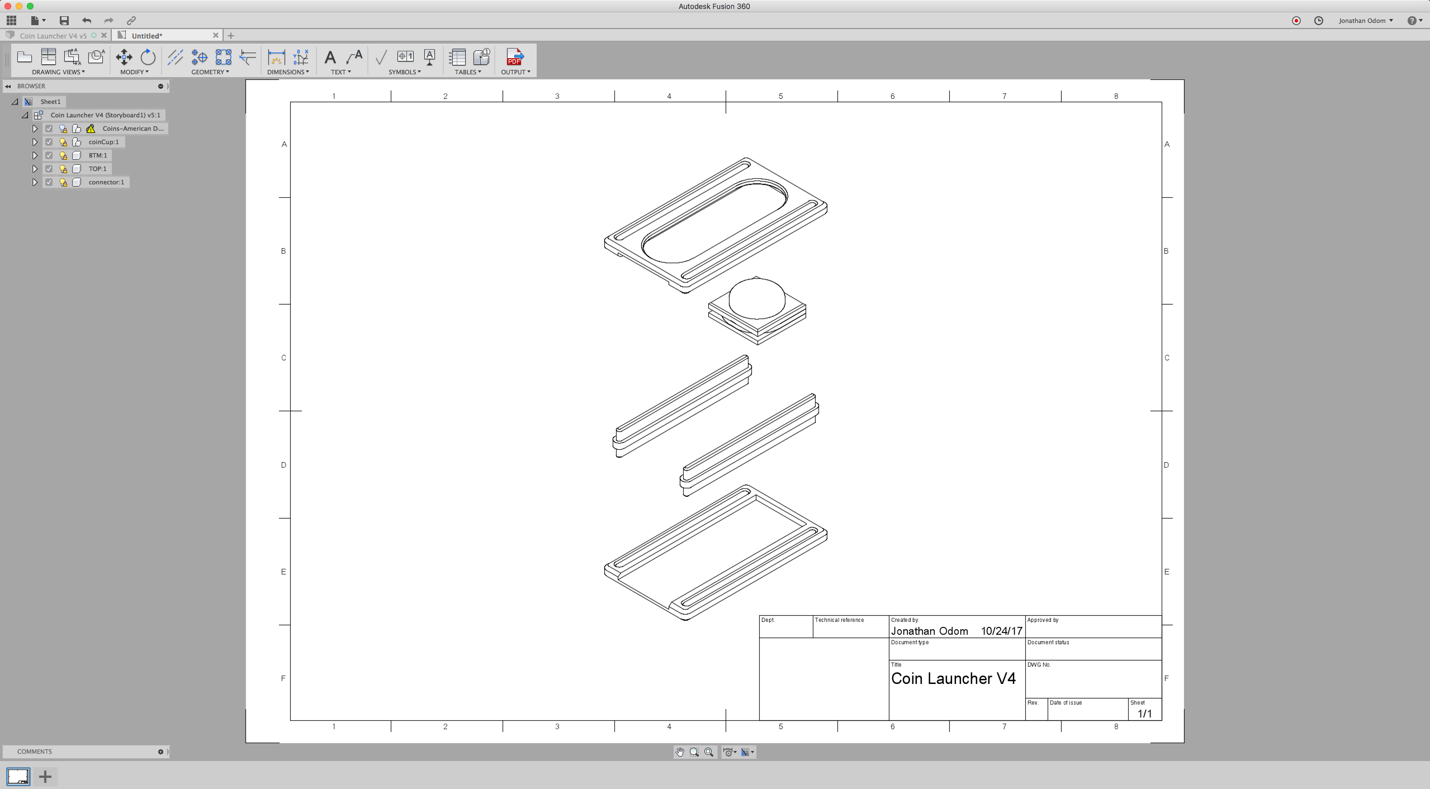
Task: Collapse the Sheet1 node in Browser
Action: (x=13, y=101)
